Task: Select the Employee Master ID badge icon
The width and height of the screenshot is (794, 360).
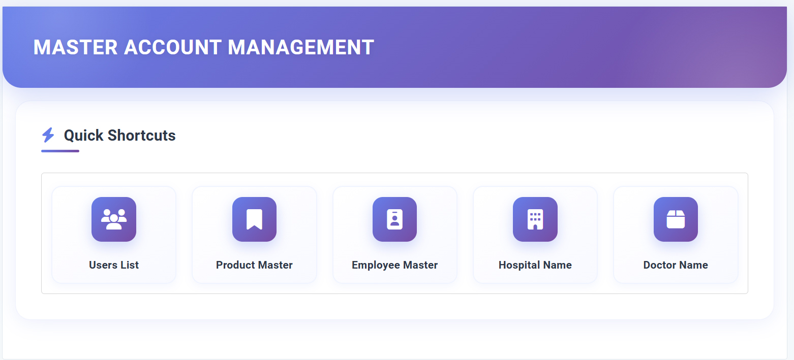Action: pos(394,219)
